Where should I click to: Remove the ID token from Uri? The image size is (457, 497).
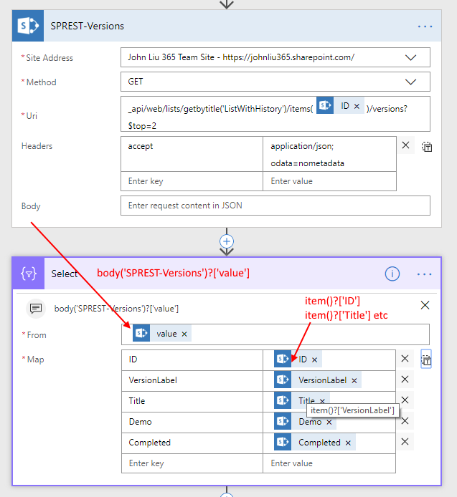pos(357,106)
